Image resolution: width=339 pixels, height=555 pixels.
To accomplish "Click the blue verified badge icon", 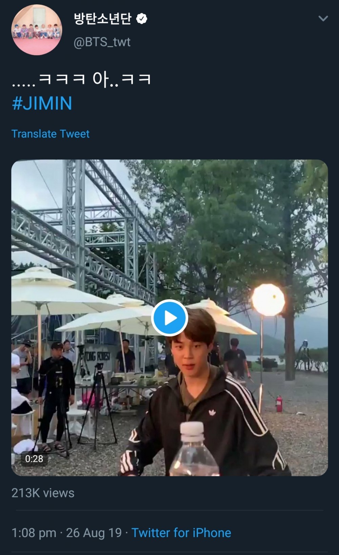I will pos(142,19).
